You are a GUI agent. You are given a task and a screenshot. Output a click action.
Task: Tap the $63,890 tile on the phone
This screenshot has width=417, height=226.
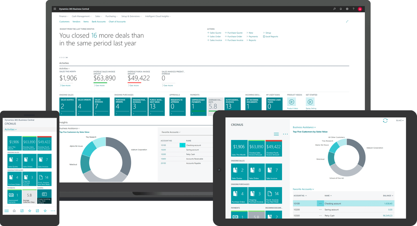29,143
